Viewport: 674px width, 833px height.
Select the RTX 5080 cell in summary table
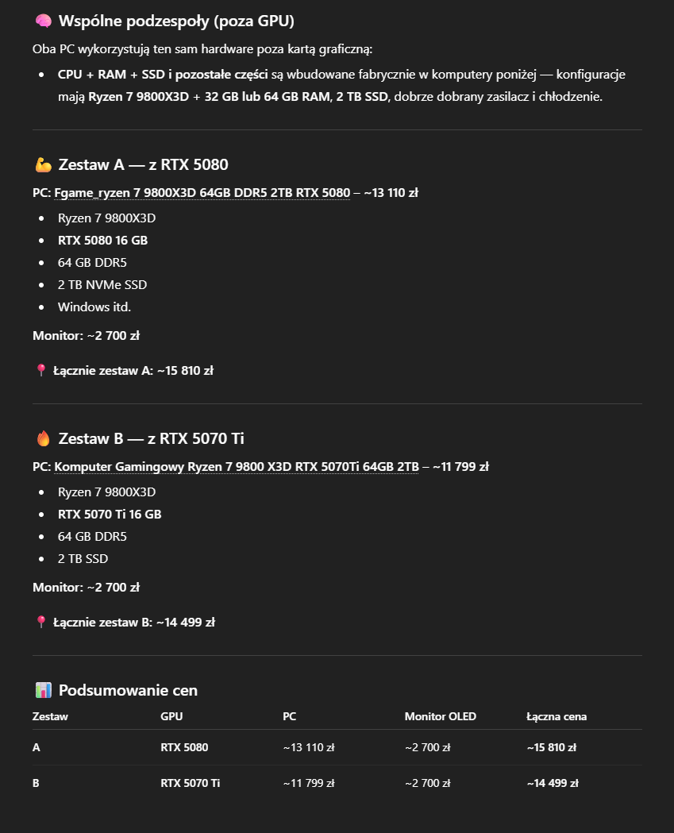pyautogui.click(x=184, y=747)
